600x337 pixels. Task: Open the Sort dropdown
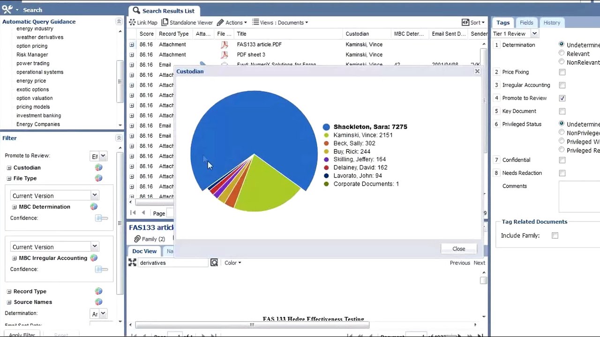pyautogui.click(x=473, y=22)
